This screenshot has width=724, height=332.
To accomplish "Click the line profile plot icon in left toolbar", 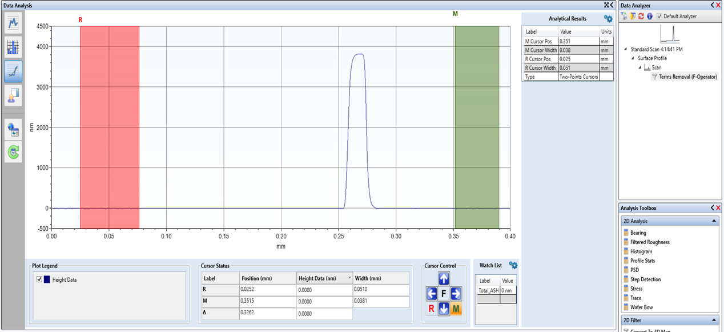I will point(13,23).
